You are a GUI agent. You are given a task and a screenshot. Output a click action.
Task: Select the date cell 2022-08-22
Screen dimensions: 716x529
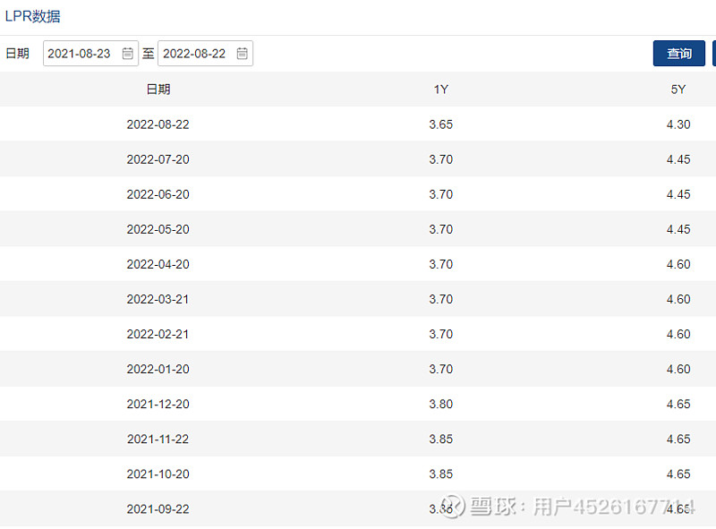coord(158,124)
